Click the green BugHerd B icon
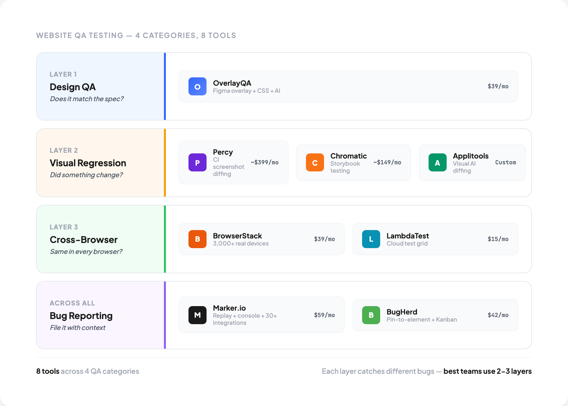The image size is (568, 406). point(371,315)
